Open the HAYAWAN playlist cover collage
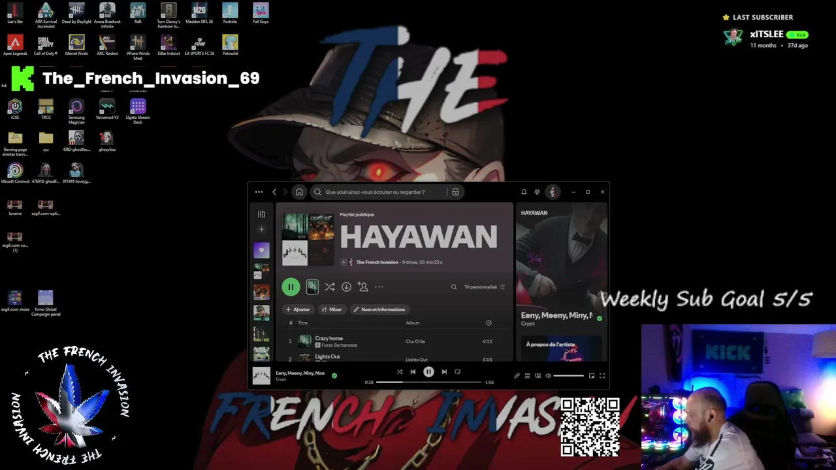 (308, 240)
